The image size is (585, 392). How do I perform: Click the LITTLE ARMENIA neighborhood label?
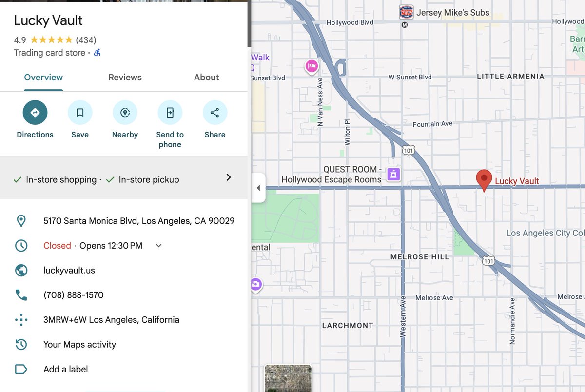[510, 77]
